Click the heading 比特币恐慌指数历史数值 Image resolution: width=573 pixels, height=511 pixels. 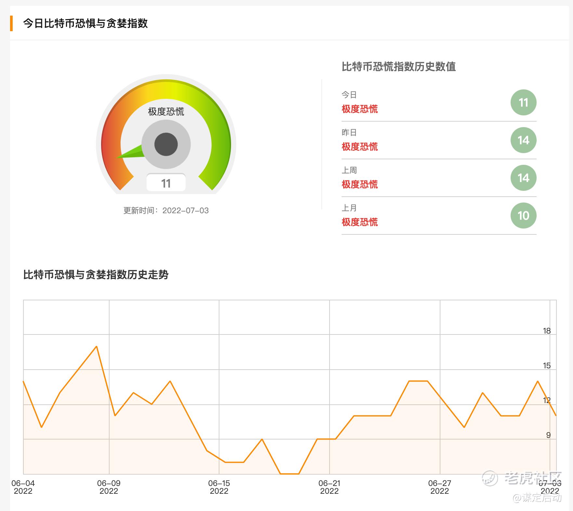pos(399,67)
